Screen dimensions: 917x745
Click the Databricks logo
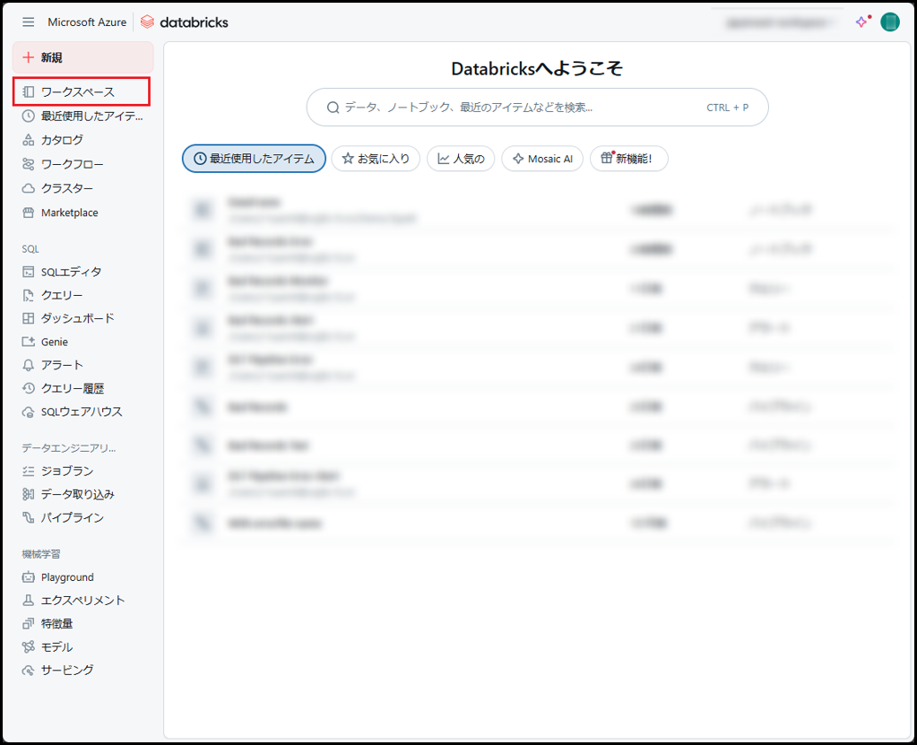pyautogui.click(x=185, y=22)
